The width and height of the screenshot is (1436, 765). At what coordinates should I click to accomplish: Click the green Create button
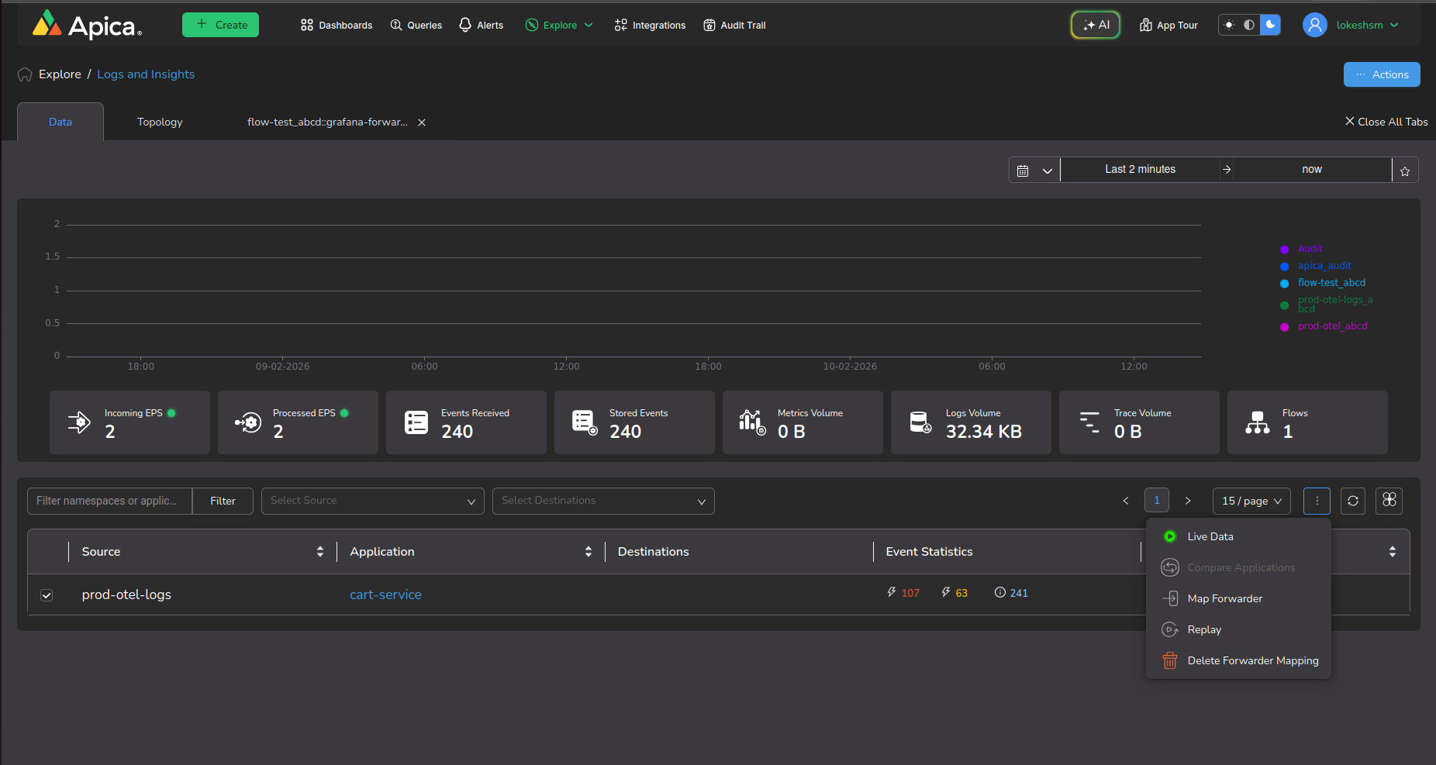click(x=220, y=25)
